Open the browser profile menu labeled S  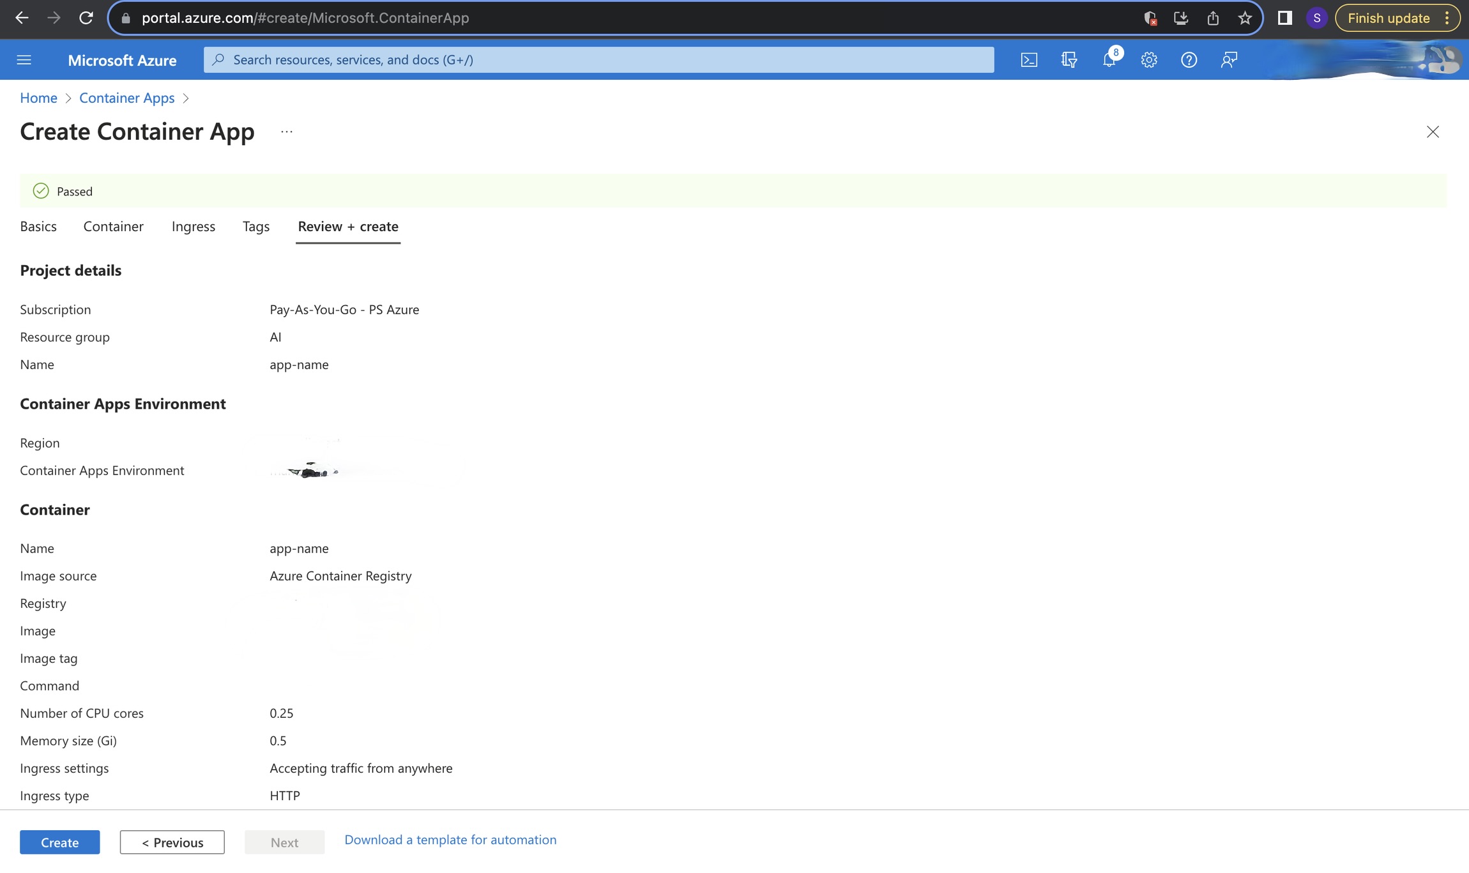[1316, 18]
